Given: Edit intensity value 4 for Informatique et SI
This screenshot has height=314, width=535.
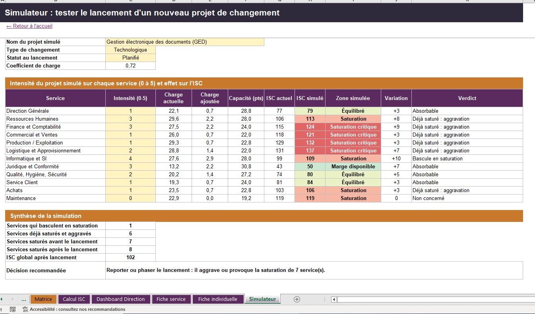Looking at the screenshot, I should point(130,159).
